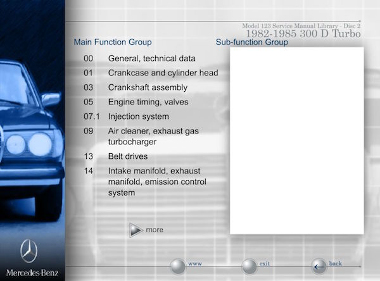The height and width of the screenshot is (281, 380).
Task: Click the exit round sphere button
Action: point(250,266)
